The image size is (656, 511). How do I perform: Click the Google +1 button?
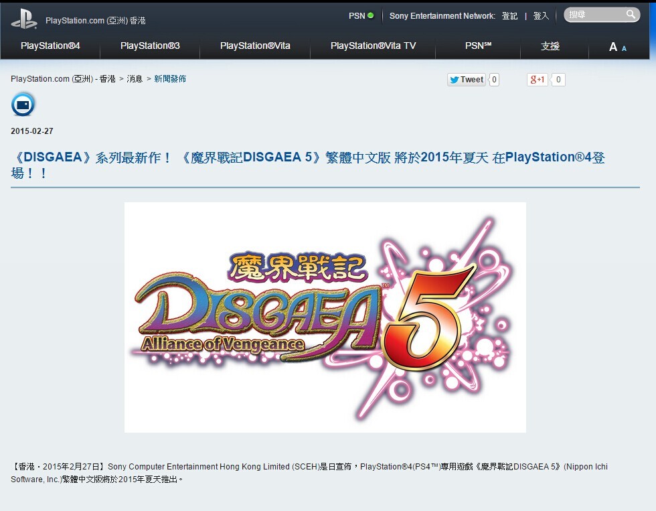(538, 80)
